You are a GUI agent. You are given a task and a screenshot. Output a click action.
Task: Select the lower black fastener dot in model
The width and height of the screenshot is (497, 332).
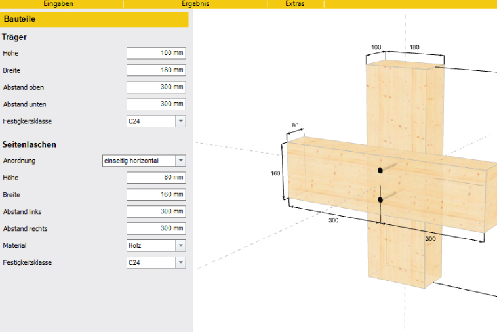pos(380,200)
